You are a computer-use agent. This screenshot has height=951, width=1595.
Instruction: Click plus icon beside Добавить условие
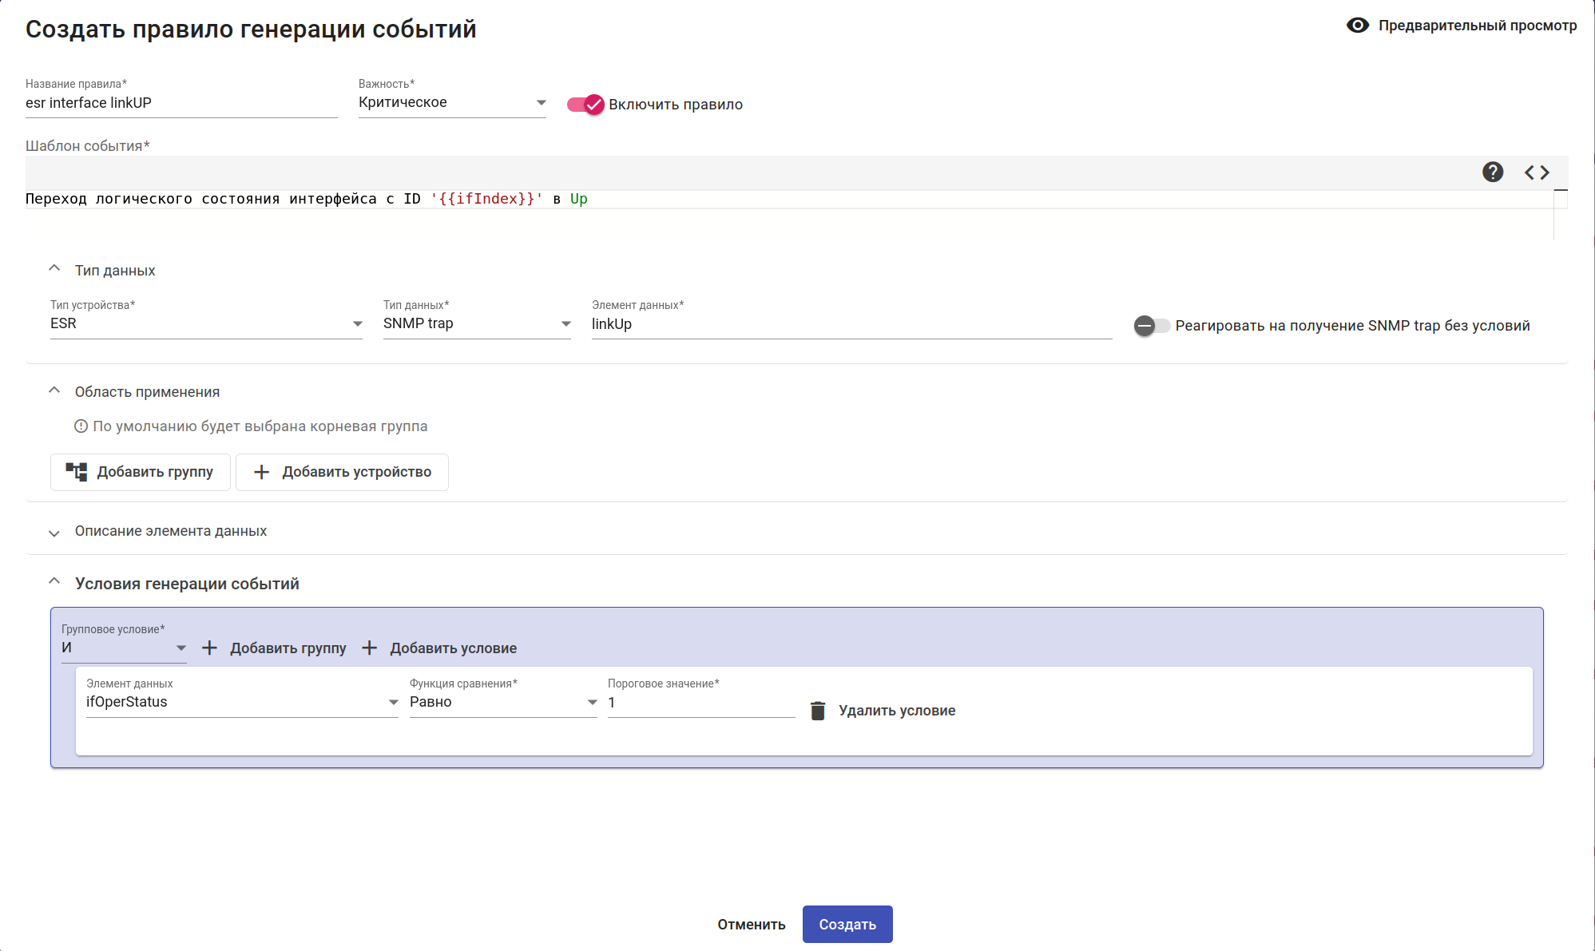[369, 648]
